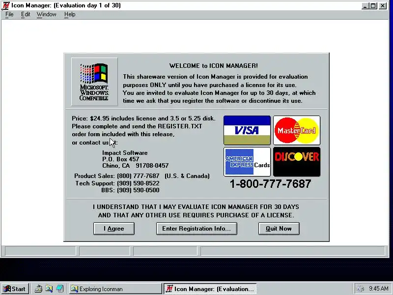Click the Discover card logo
Screen dimensions: 393x295
click(297, 162)
